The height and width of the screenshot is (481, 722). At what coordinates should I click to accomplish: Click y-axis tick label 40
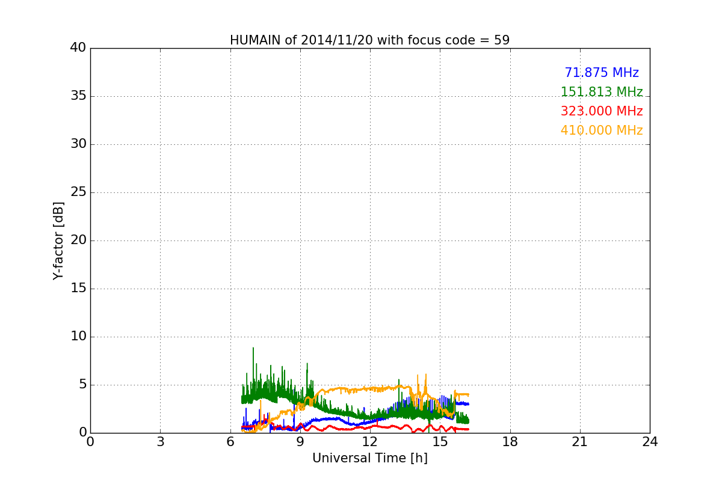pyautogui.click(x=79, y=48)
